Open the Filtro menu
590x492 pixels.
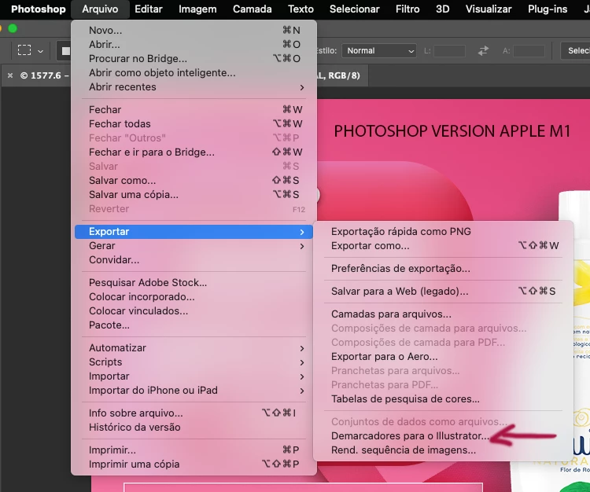coord(407,9)
